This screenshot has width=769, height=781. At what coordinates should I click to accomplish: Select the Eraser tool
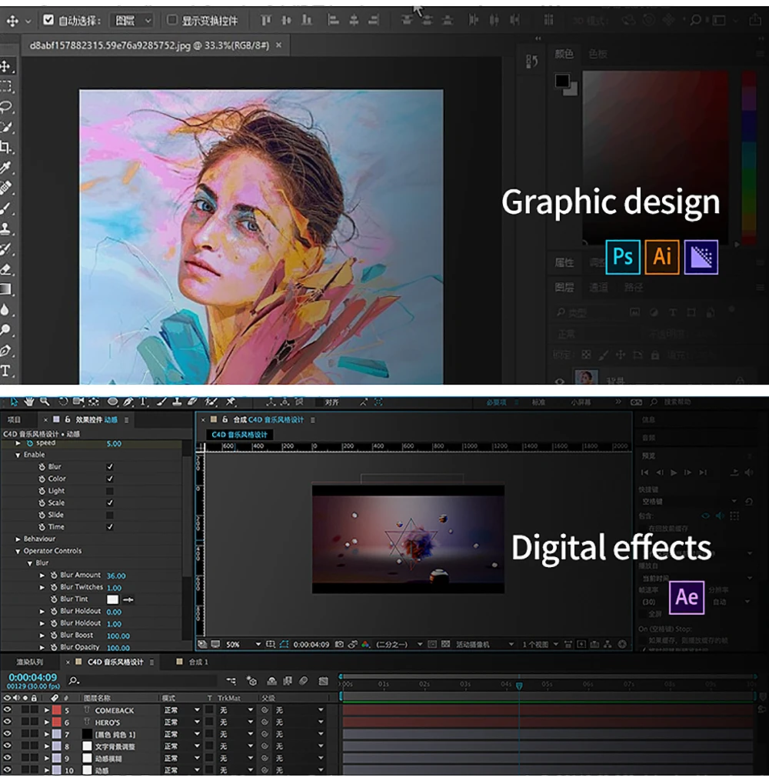(x=6, y=269)
